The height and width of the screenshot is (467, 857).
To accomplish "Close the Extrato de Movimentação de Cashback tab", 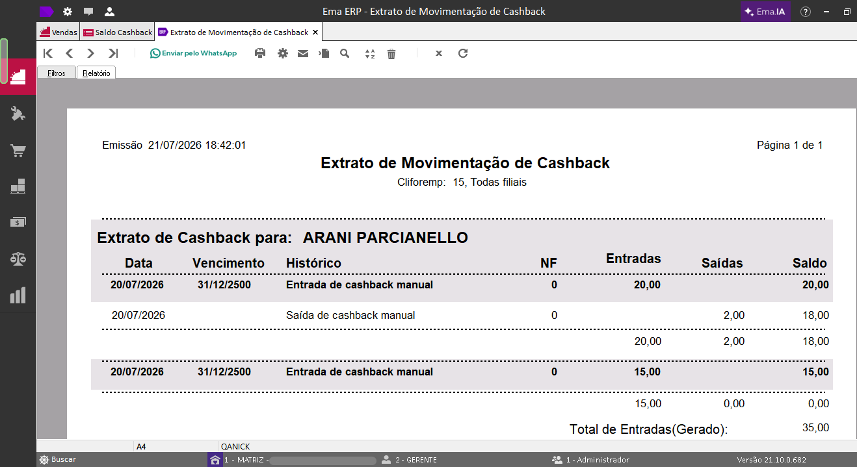I will click(x=315, y=32).
